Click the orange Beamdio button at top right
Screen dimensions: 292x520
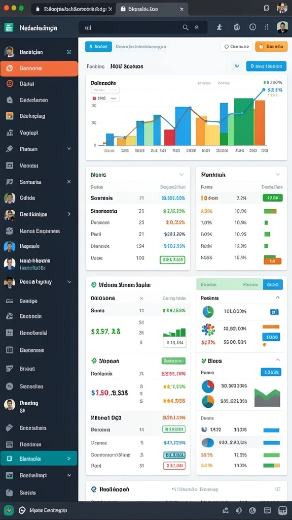pyautogui.click(x=271, y=47)
